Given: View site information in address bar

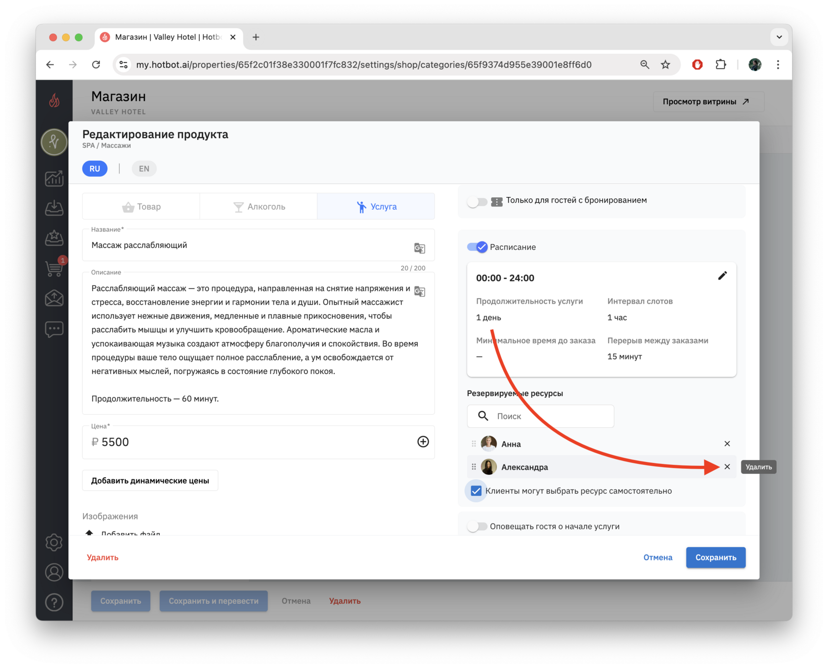Looking at the screenshot, I should 124,65.
